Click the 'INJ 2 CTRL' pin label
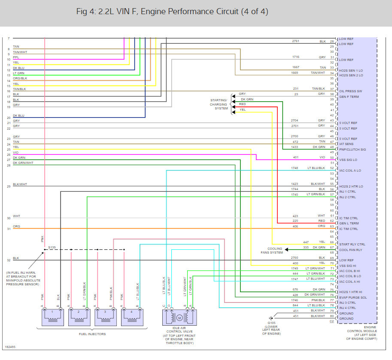 (347, 197)
